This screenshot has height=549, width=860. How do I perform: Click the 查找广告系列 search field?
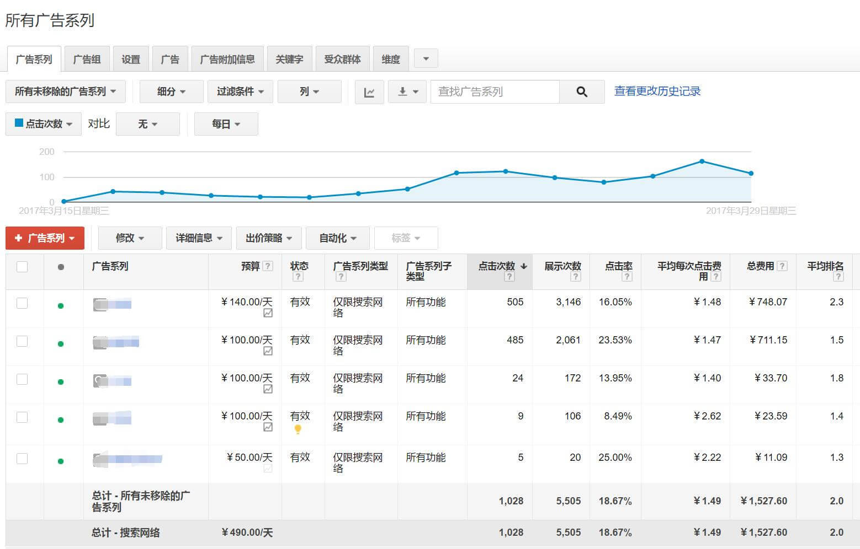(x=495, y=91)
